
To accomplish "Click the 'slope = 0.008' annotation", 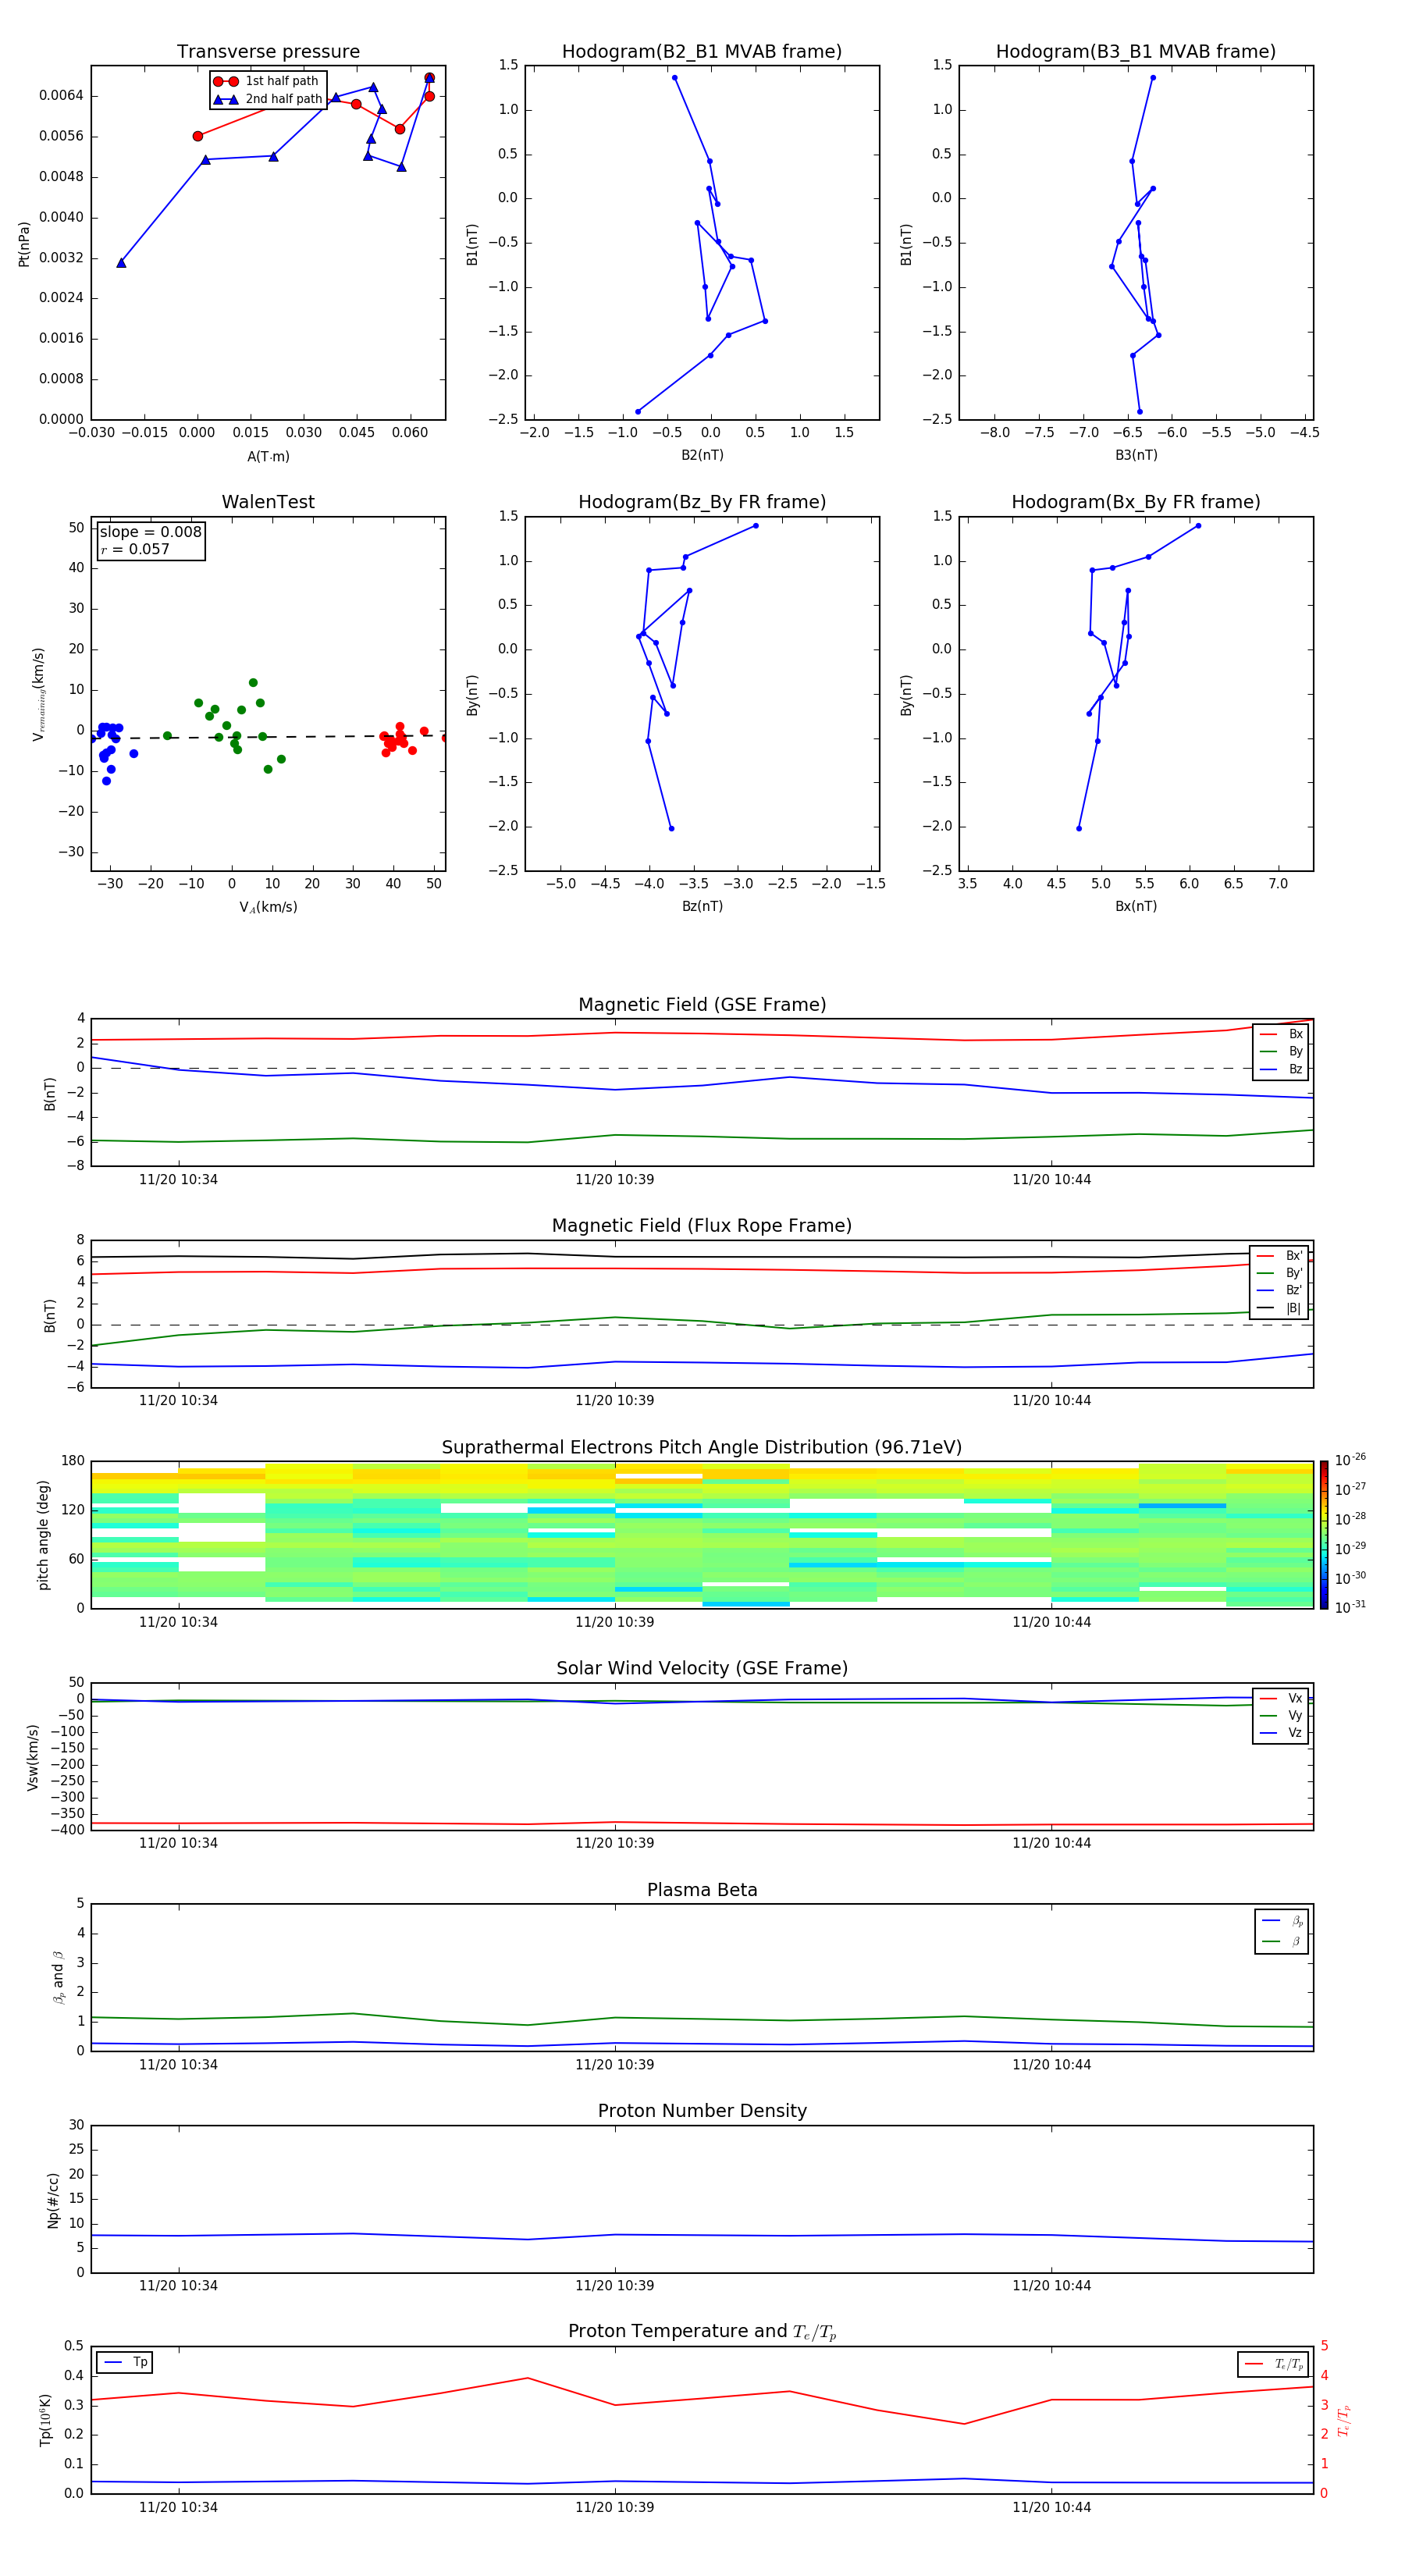I will [x=151, y=532].
